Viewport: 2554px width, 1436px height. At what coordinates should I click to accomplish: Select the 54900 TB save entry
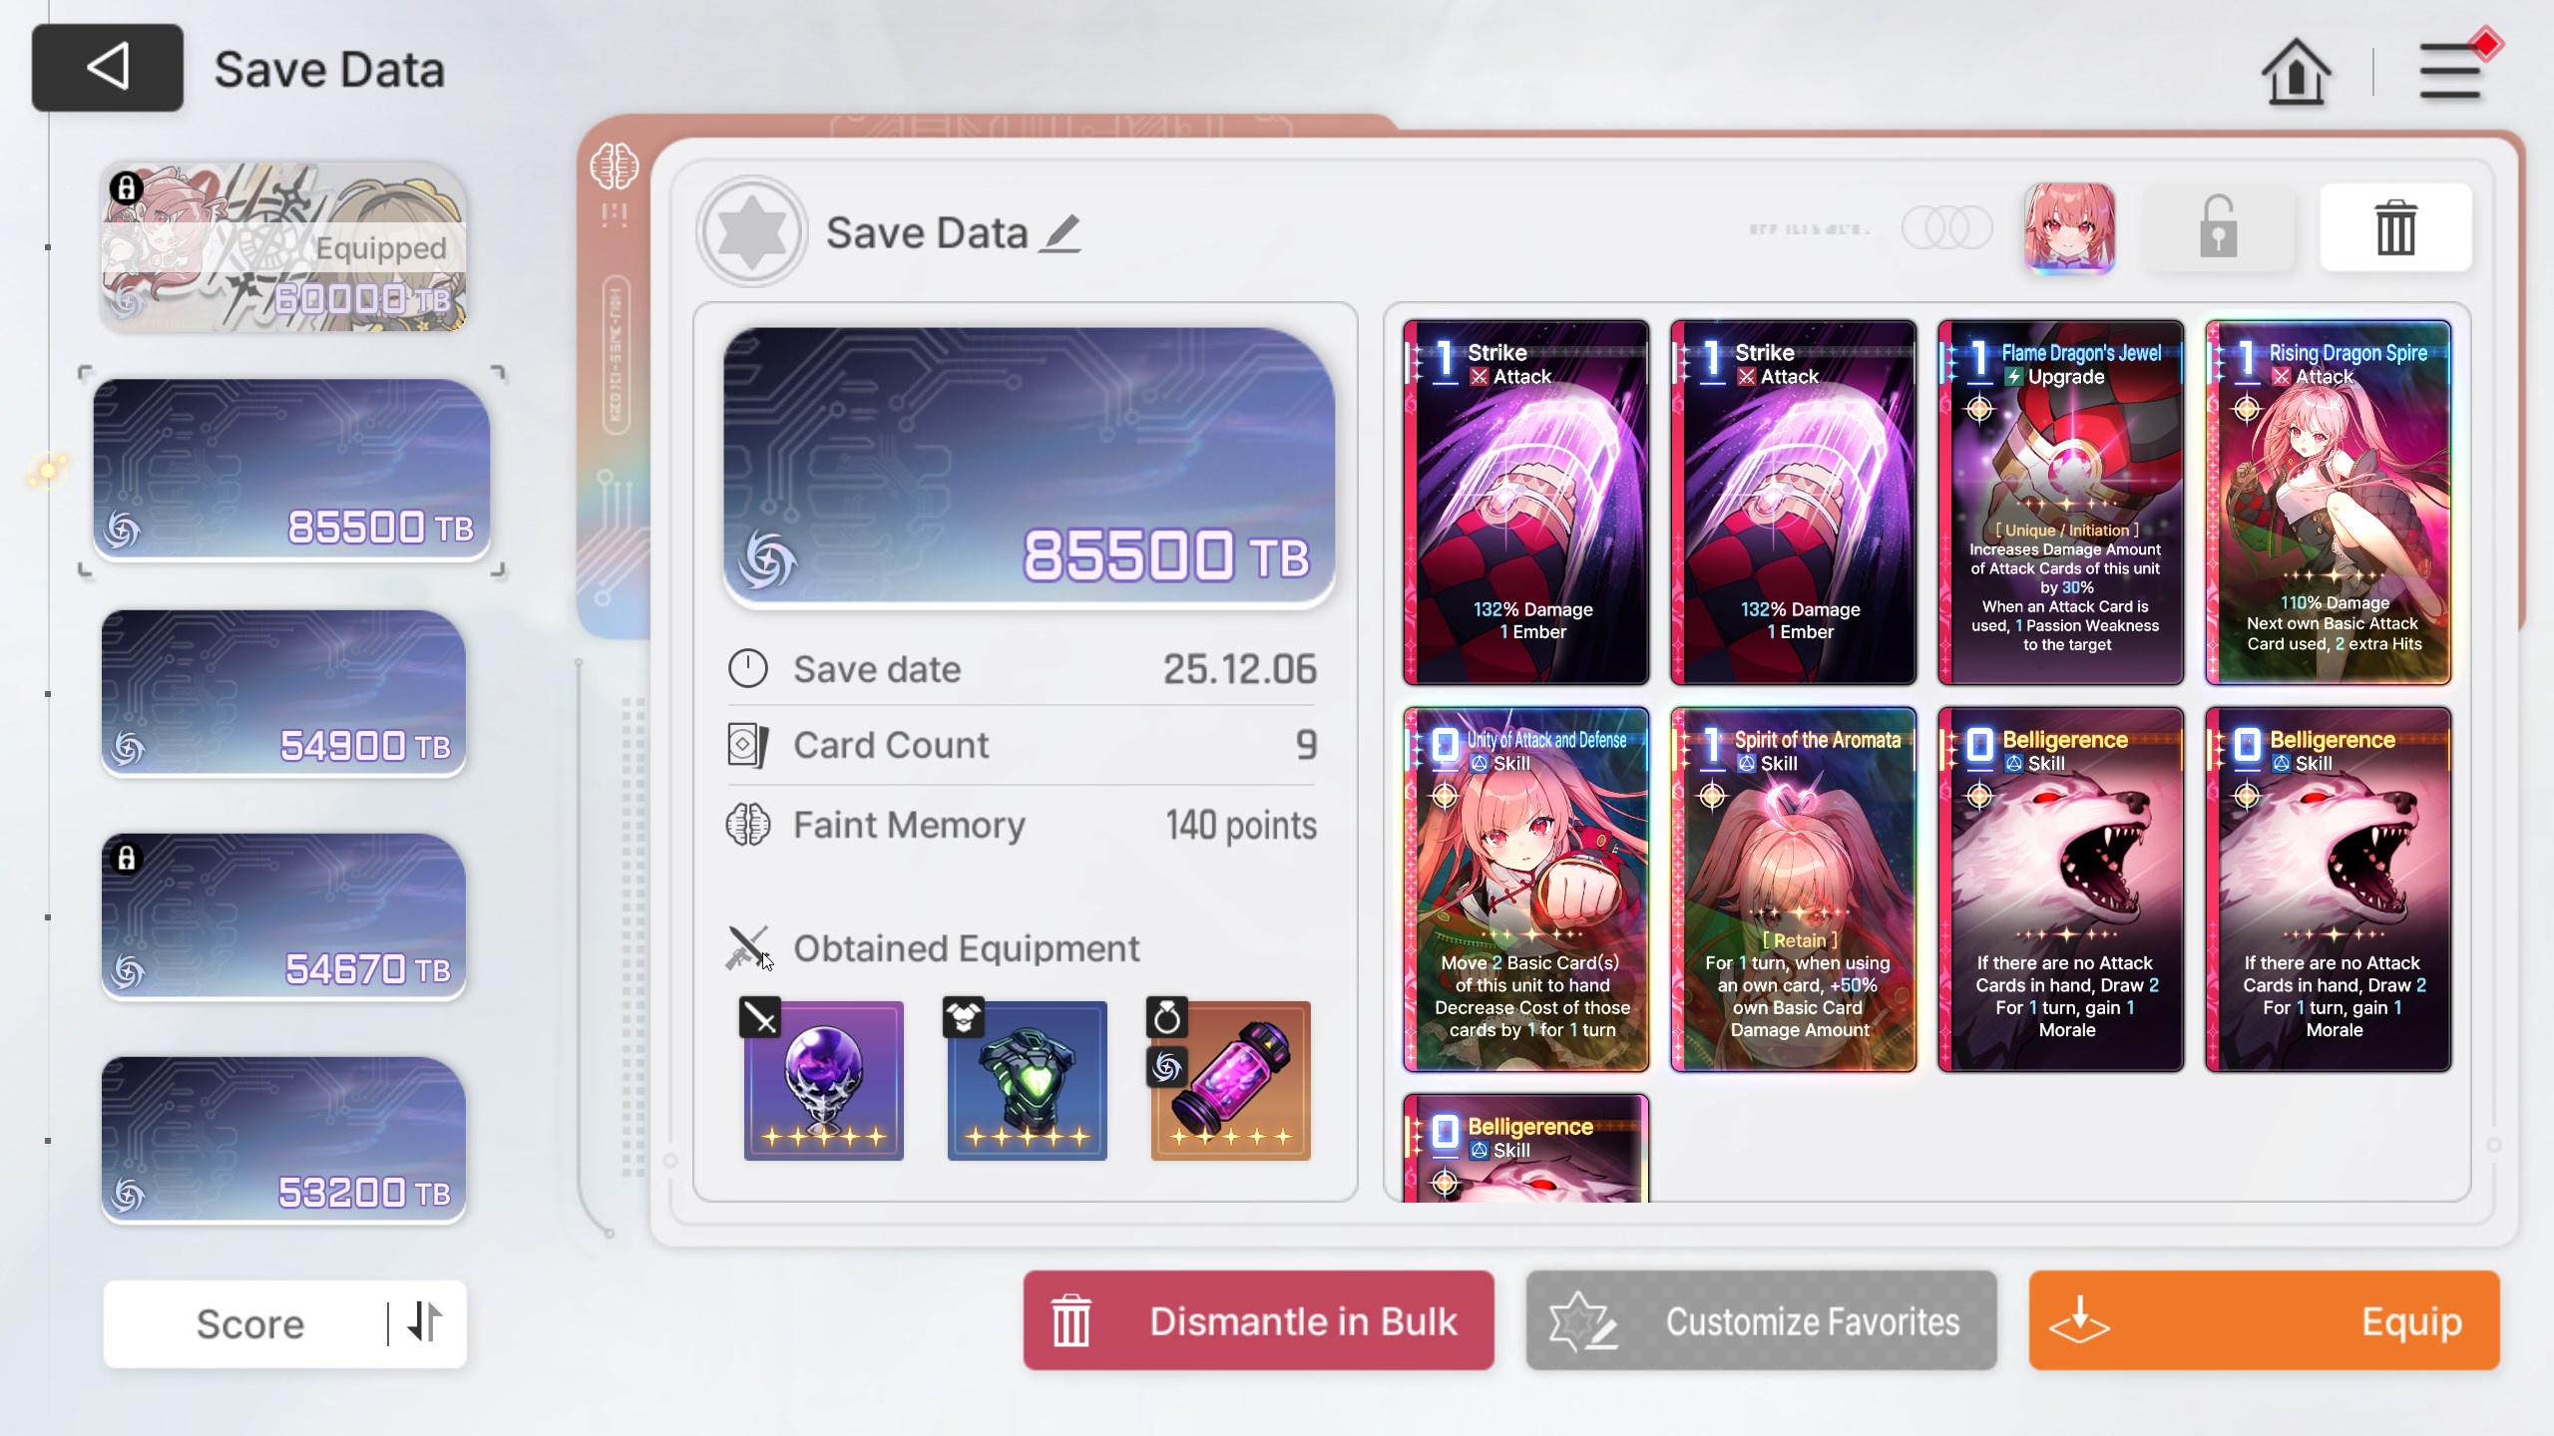pyautogui.click(x=283, y=693)
